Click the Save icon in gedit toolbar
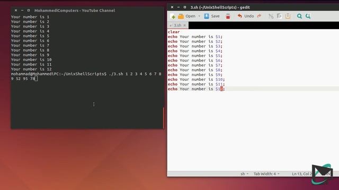The height and width of the screenshot is (190, 339). point(207,16)
